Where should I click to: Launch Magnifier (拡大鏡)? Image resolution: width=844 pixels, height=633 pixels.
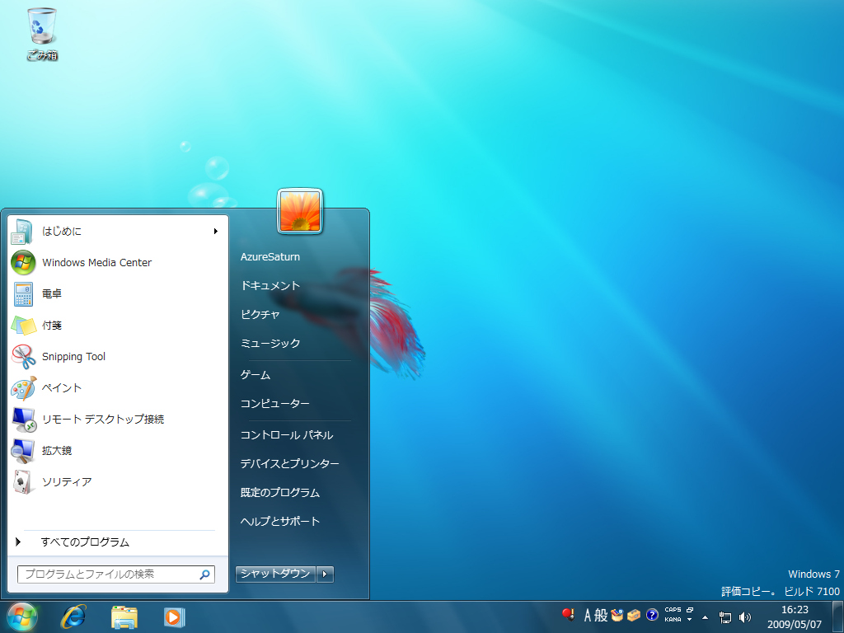tap(56, 451)
